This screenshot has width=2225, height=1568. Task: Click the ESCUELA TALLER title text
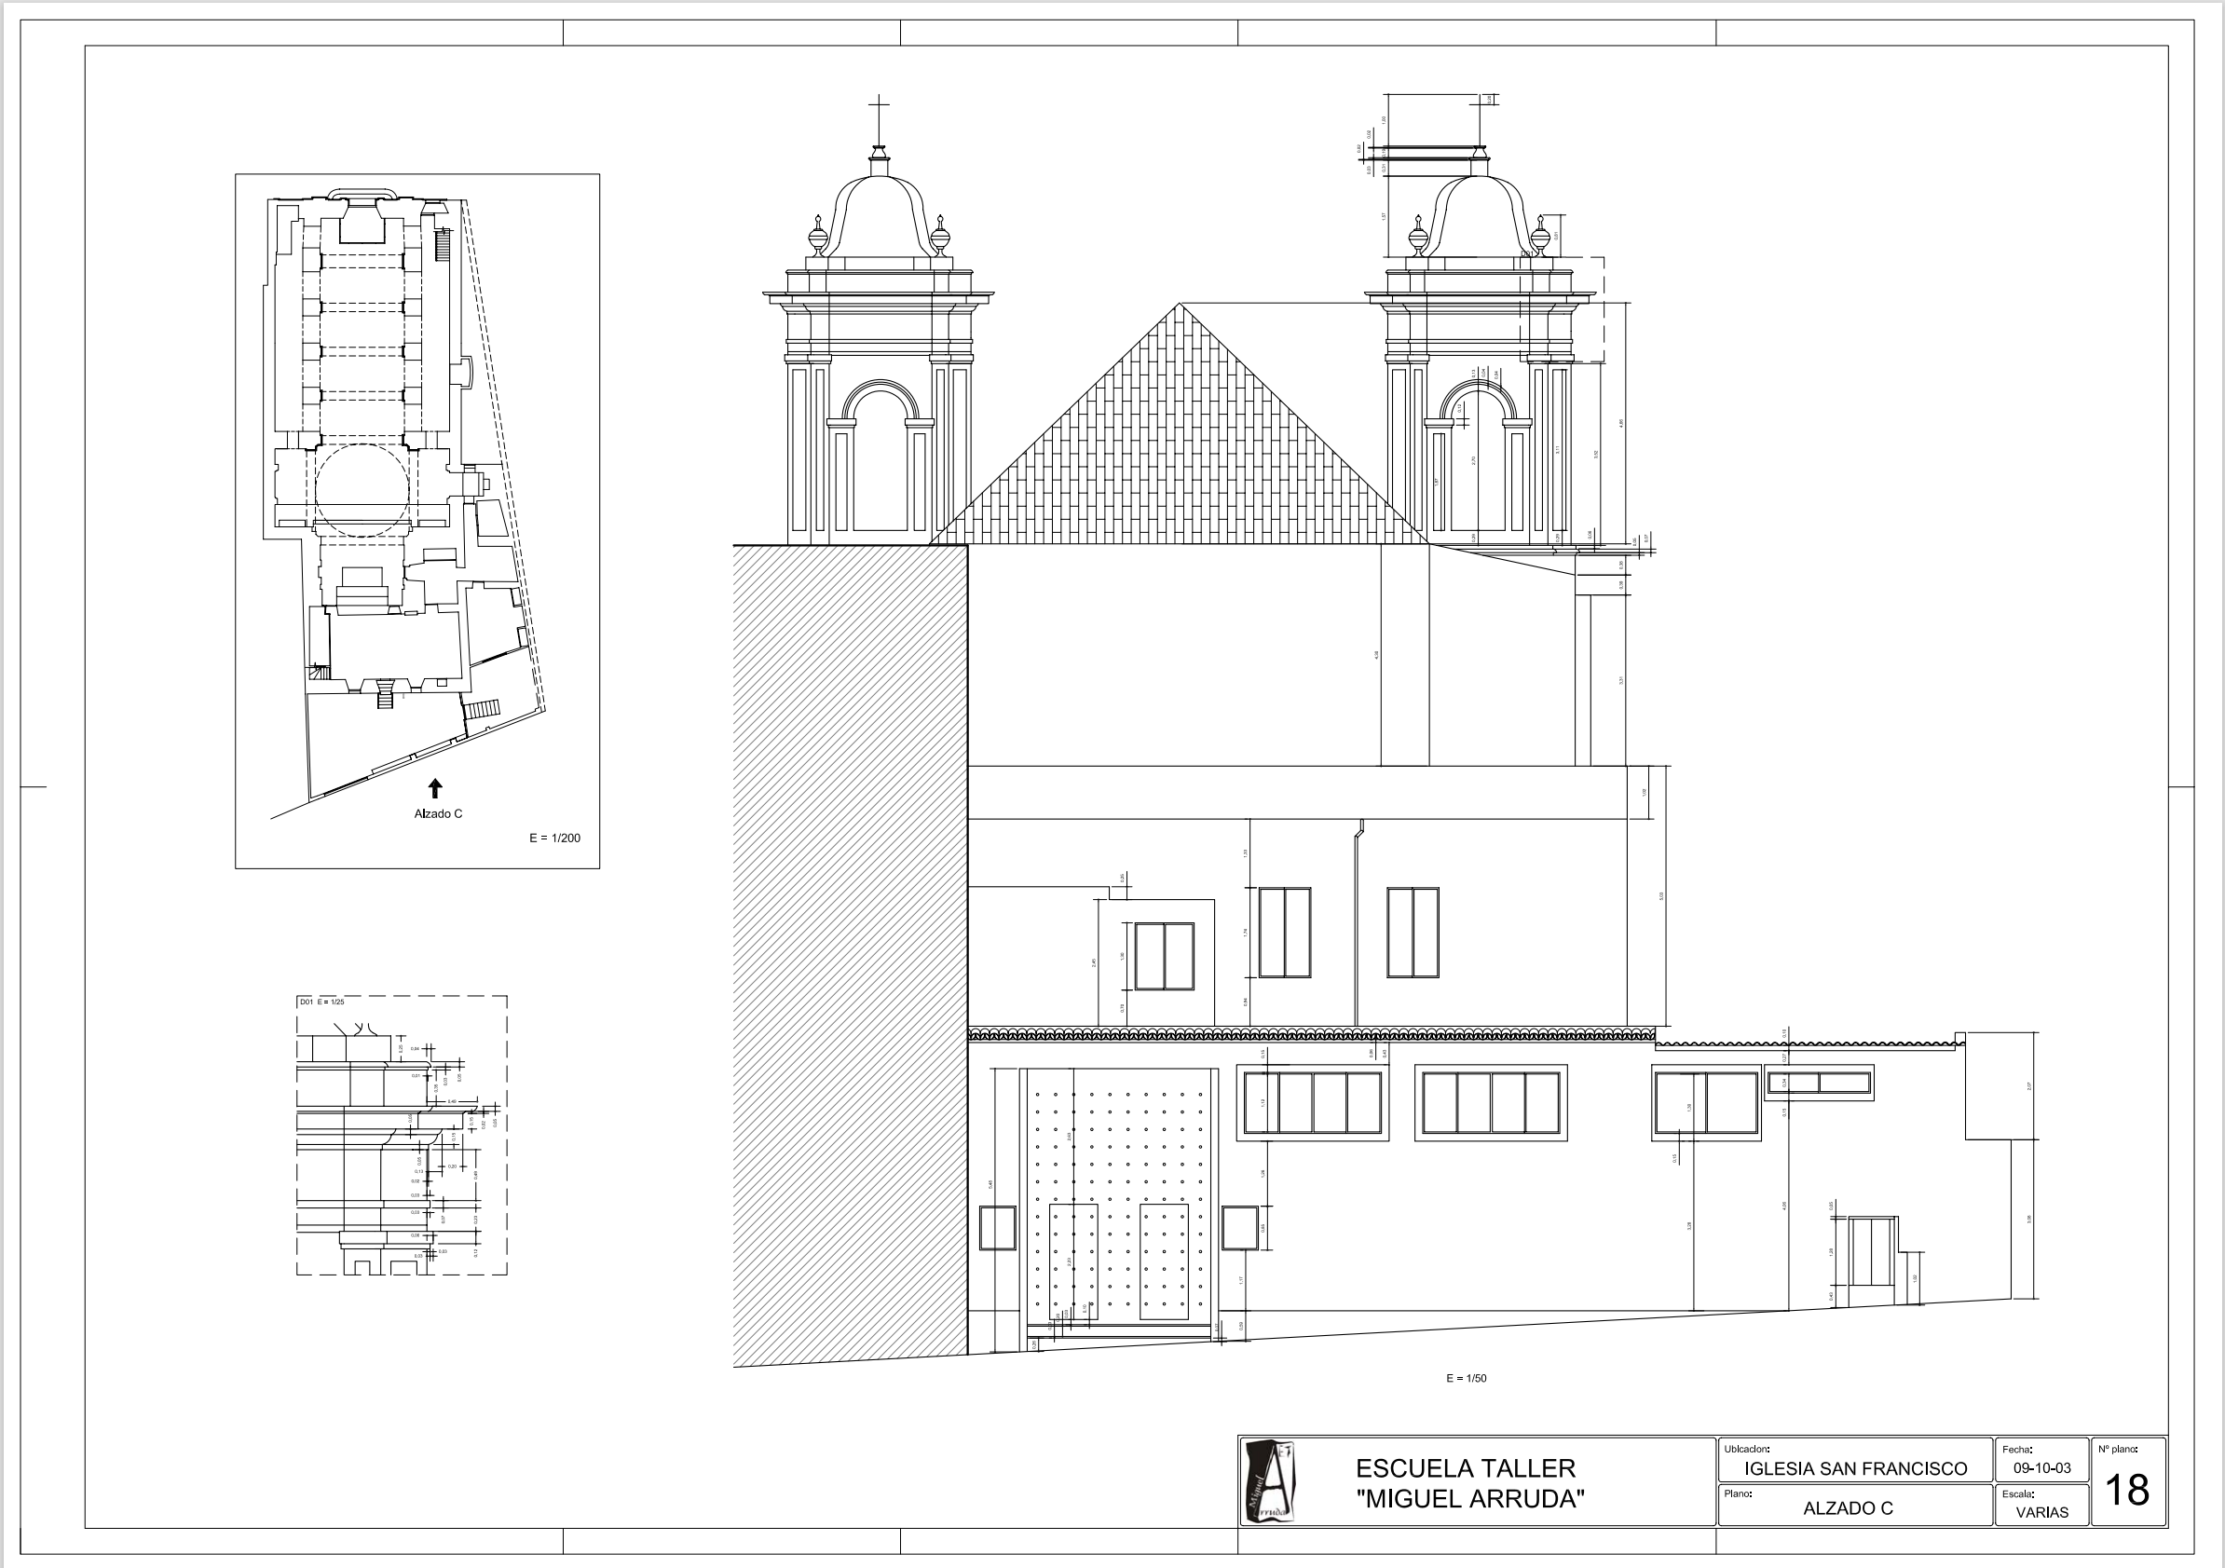pos(1466,1468)
